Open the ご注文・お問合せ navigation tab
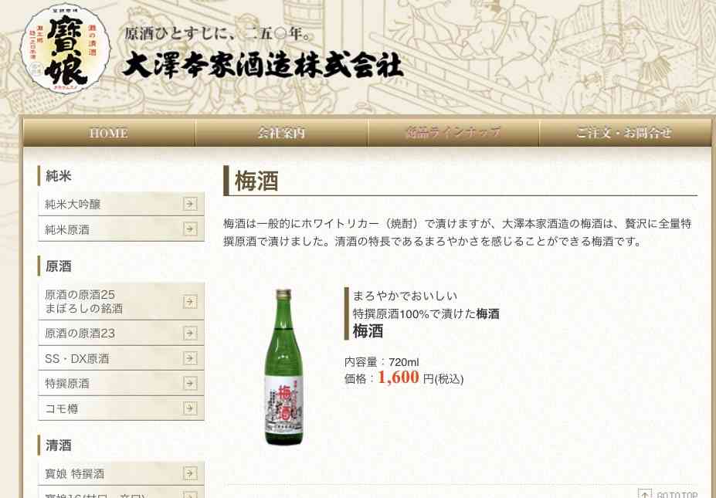The height and width of the screenshot is (498, 716). point(625,133)
